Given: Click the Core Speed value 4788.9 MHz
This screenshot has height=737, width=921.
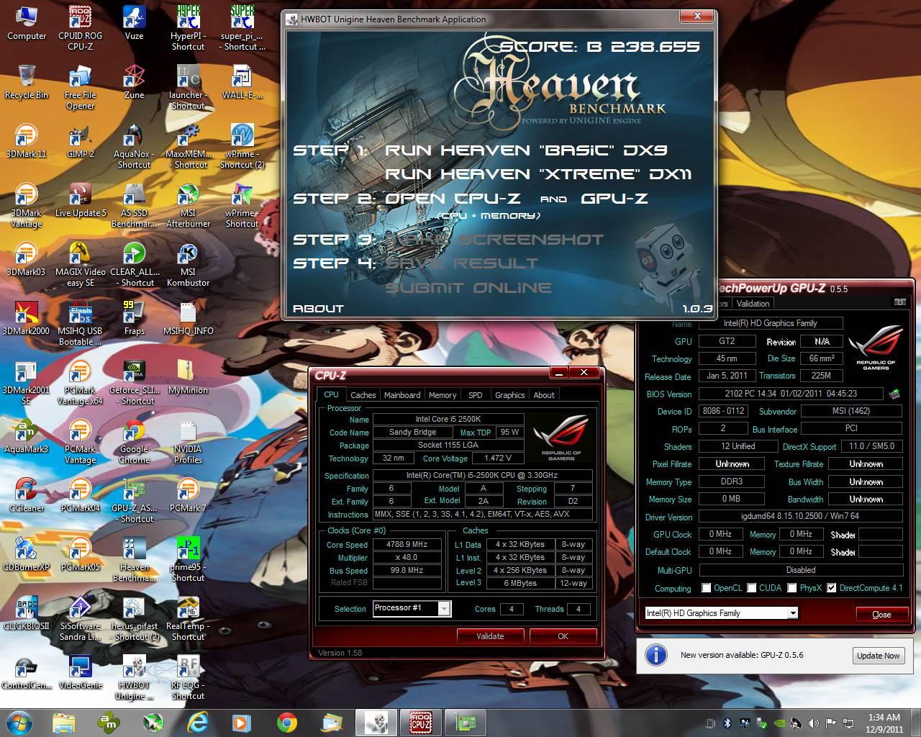Looking at the screenshot, I should click(x=407, y=545).
